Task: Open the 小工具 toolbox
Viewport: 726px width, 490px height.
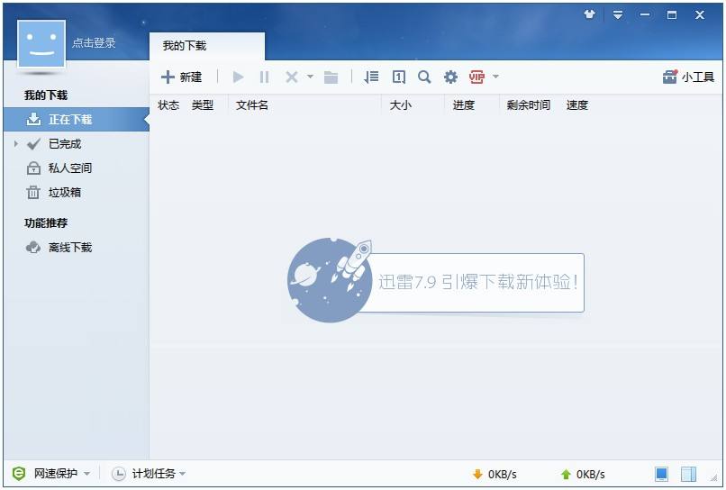Action: coord(688,77)
